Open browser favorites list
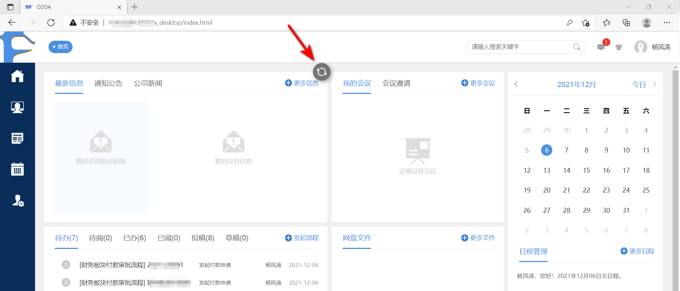The image size is (680, 291). 607,23
